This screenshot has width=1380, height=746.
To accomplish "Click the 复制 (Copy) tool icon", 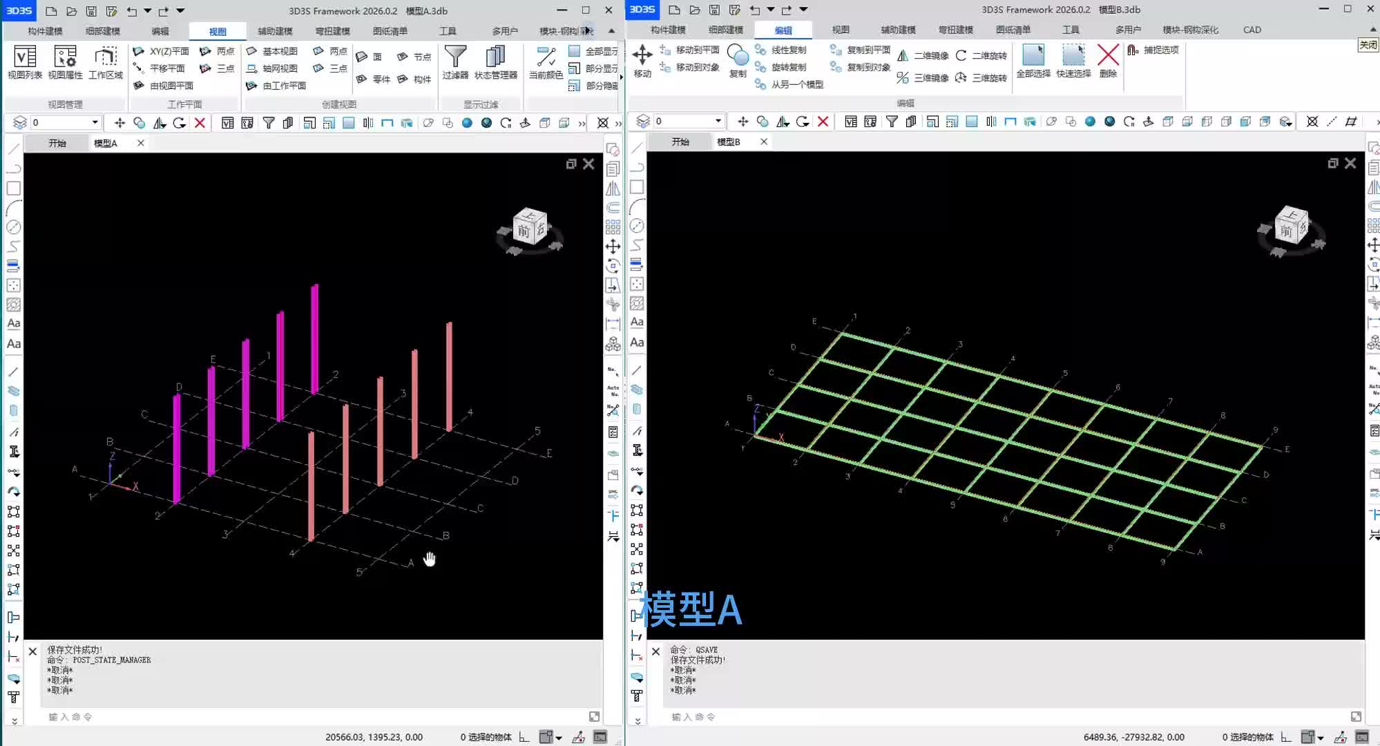I will (x=738, y=56).
